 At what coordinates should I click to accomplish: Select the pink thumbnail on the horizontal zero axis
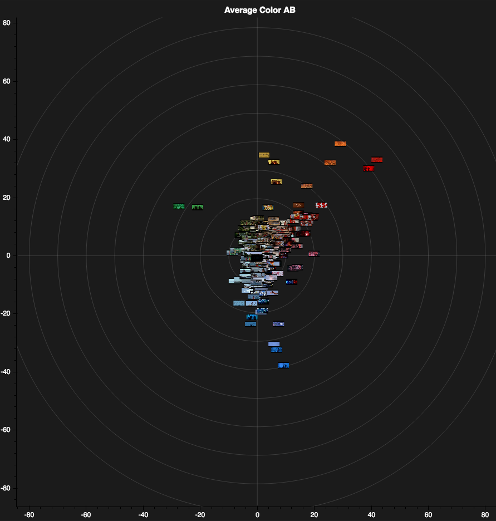[x=314, y=253]
